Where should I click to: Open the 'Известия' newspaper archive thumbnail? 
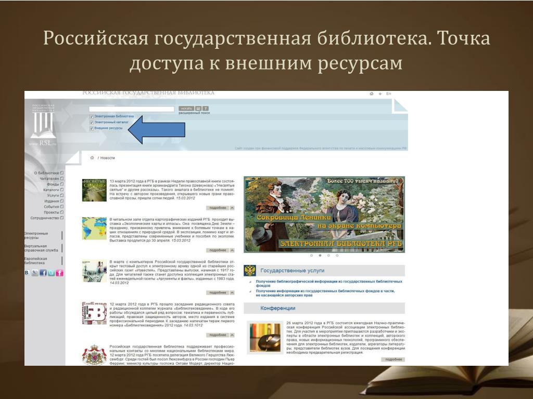pyautogui.click(x=94, y=271)
